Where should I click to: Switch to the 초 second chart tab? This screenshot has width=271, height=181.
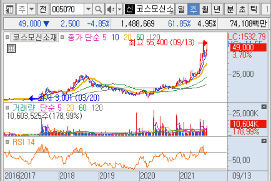(242, 9)
